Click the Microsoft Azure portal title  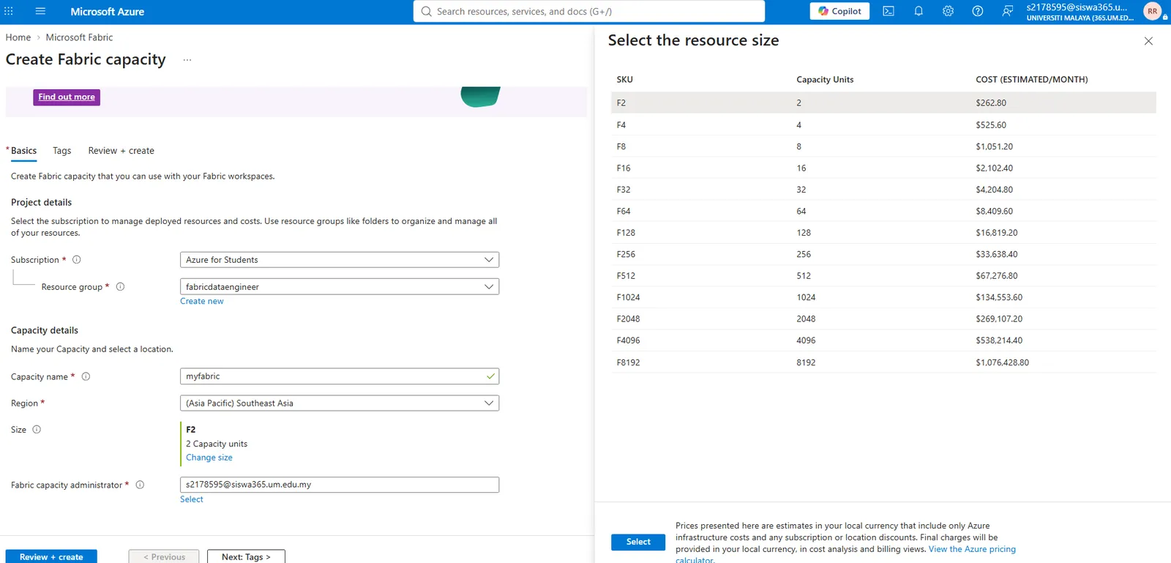click(x=108, y=12)
